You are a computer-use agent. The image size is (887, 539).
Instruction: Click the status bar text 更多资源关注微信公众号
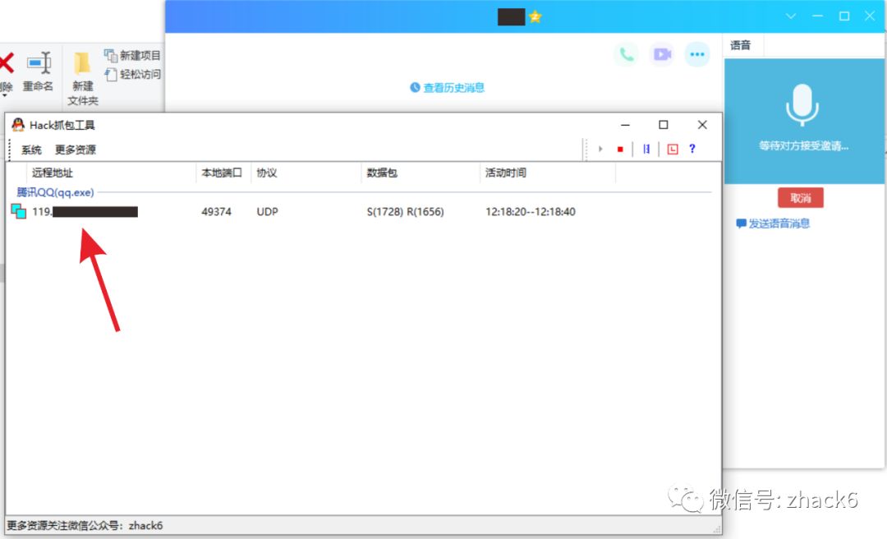click(x=85, y=525)
